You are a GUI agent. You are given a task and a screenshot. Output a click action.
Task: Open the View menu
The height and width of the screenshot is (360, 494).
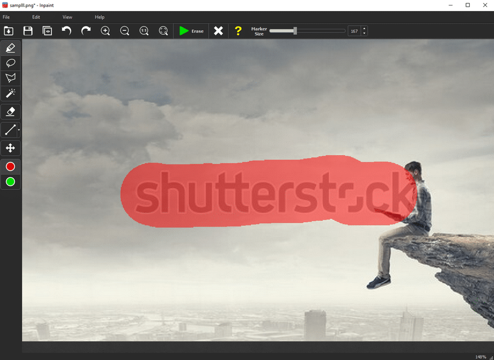coord(67,17)
